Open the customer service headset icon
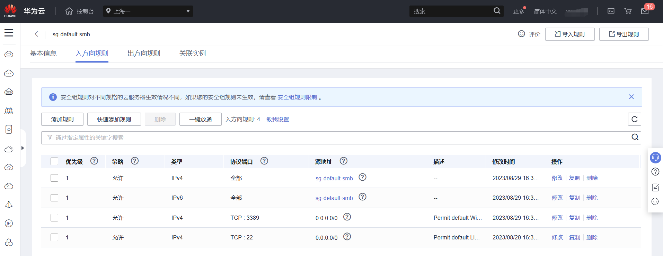Screen dimensions: 663x256 click(655, 158)
